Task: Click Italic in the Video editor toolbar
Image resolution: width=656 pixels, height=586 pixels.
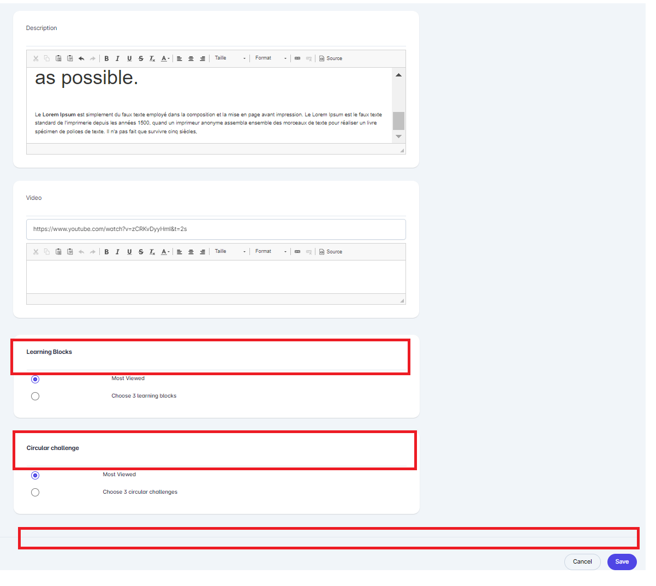Action: (x=117, y=252)
